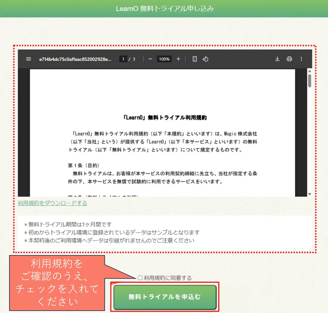This screenshot has height=313, width=328.
Task: Rotate the PDF counterclockwise using the rotate icon
Action: pyautogui.click(x=206, y=59)
